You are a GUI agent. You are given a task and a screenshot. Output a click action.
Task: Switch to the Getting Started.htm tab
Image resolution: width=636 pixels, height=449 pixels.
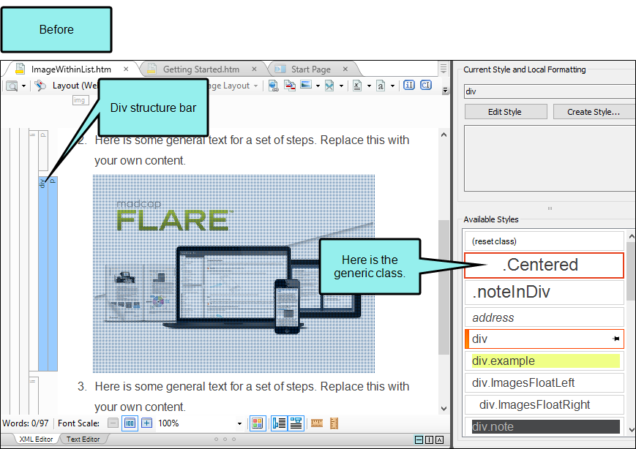[x=201, y=69]
